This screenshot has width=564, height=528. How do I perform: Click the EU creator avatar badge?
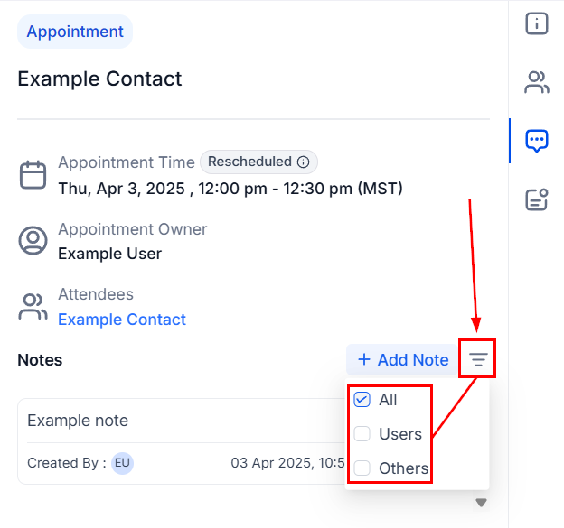click(x=122, y=463)
